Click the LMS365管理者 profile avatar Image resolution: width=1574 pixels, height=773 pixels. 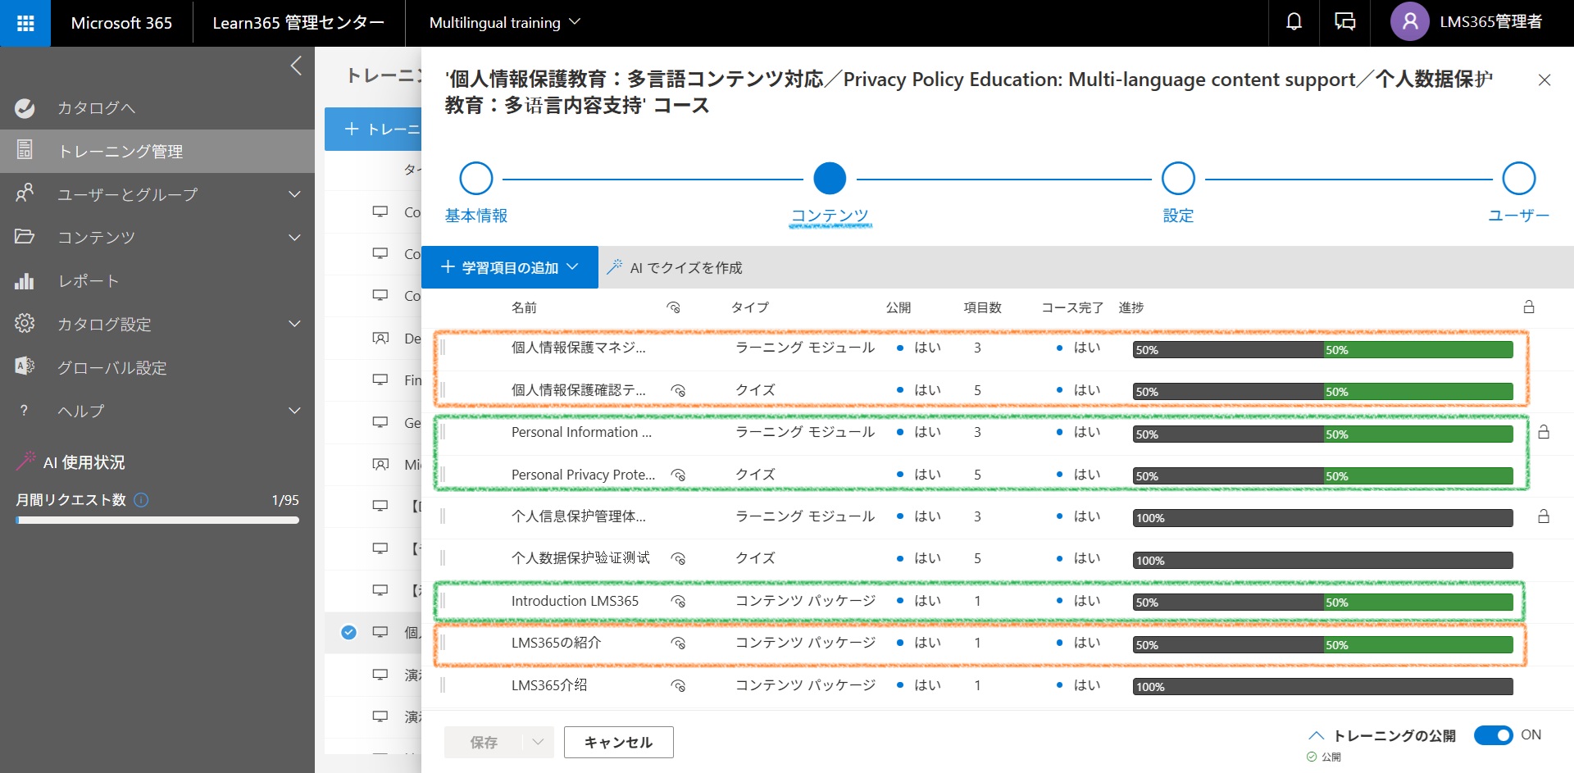[1410, 22]
